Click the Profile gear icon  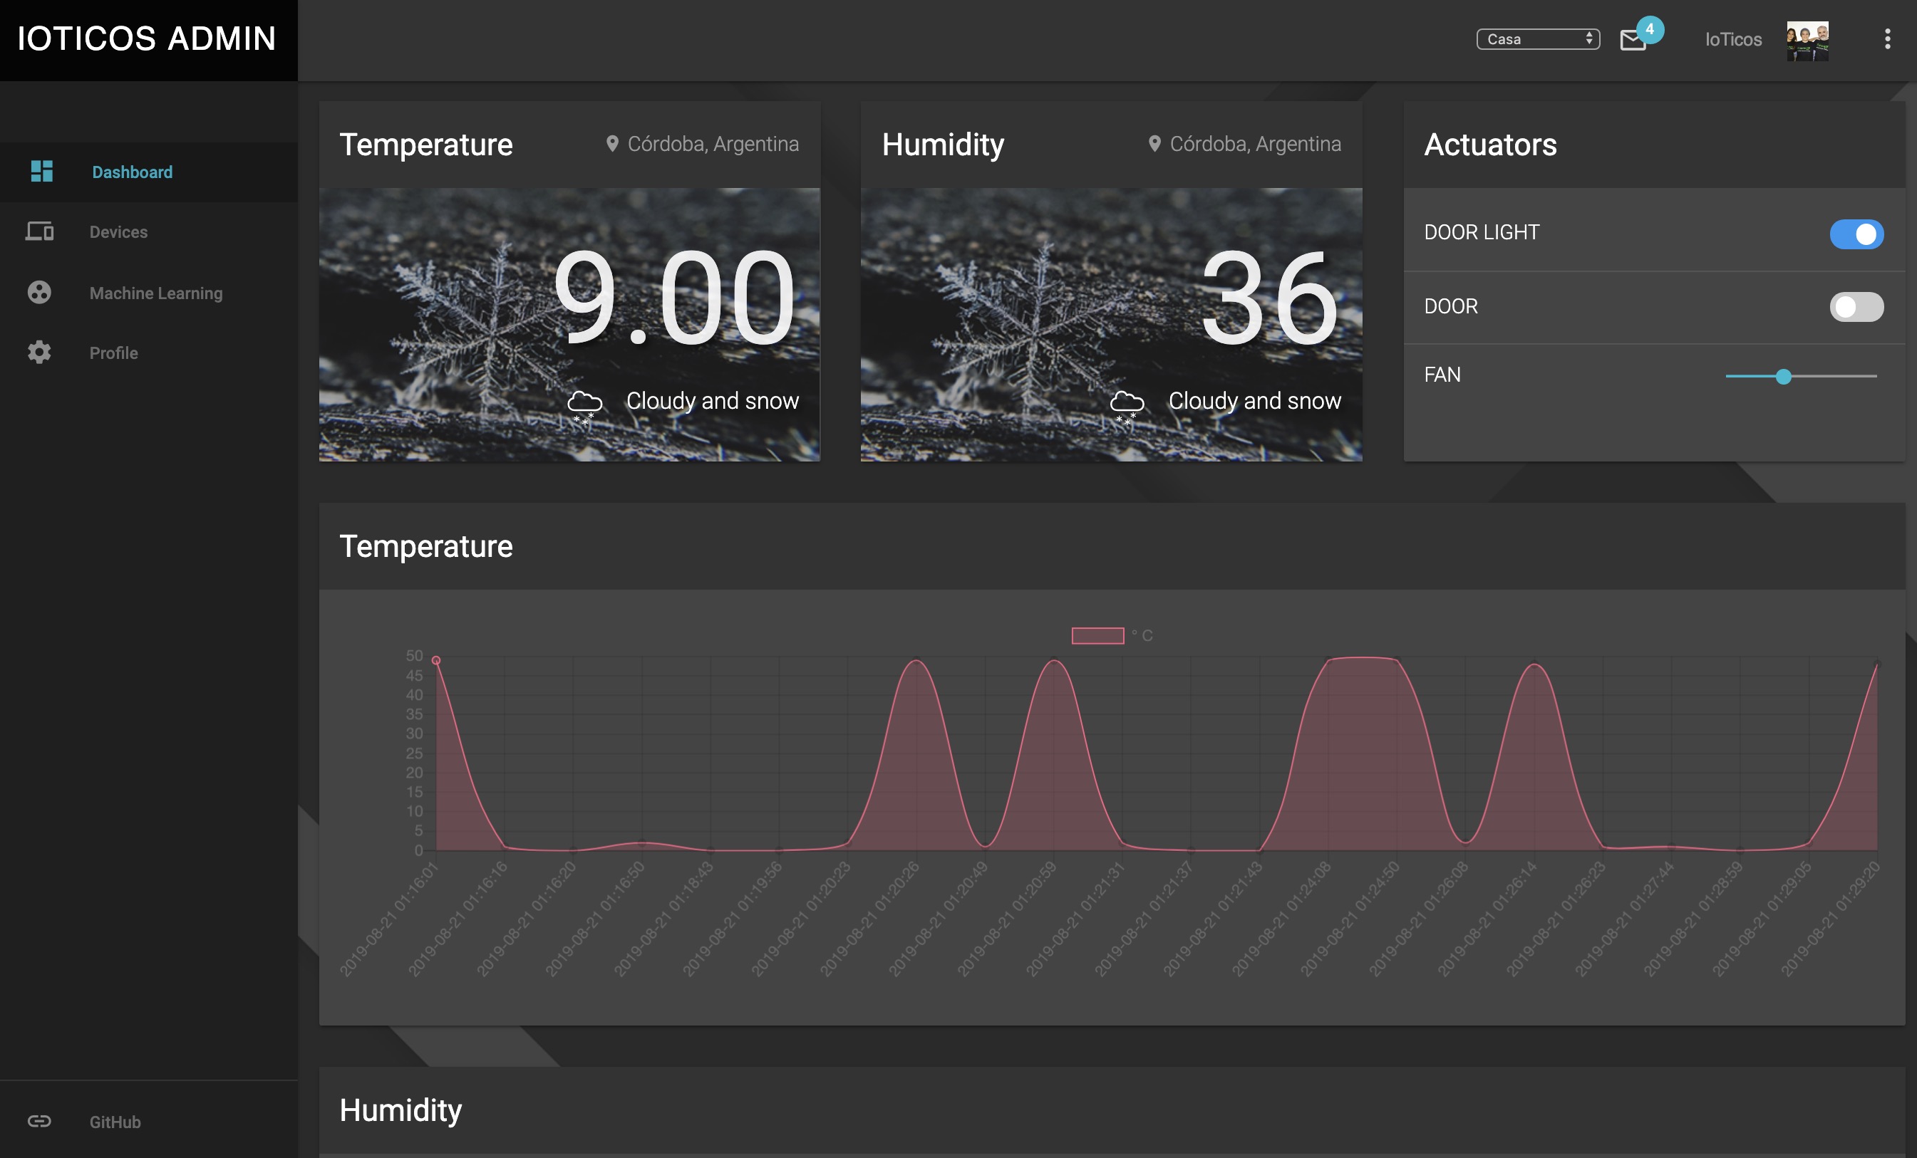click(40, 353)
